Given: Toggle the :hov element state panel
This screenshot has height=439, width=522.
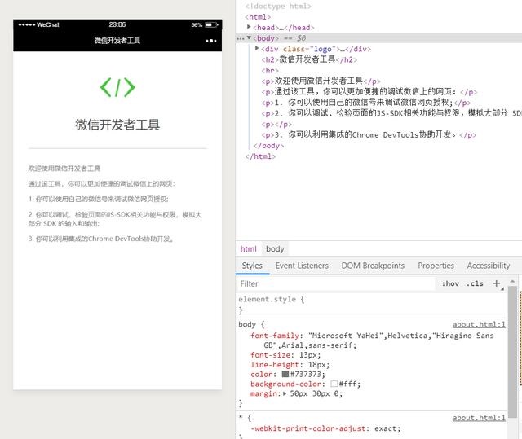Looking at the screenshot, I should 450,283.
